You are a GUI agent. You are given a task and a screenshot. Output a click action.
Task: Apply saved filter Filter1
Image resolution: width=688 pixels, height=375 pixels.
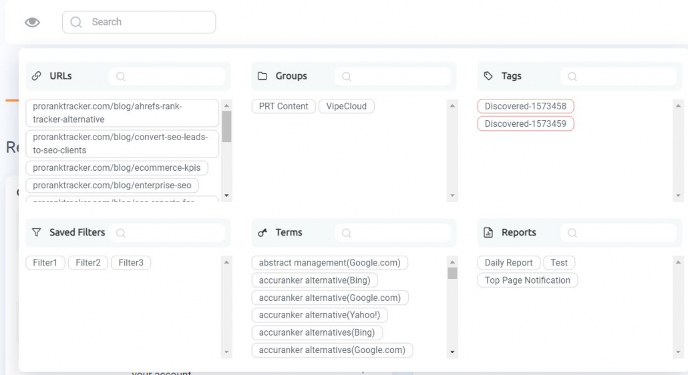pos(45,263)
